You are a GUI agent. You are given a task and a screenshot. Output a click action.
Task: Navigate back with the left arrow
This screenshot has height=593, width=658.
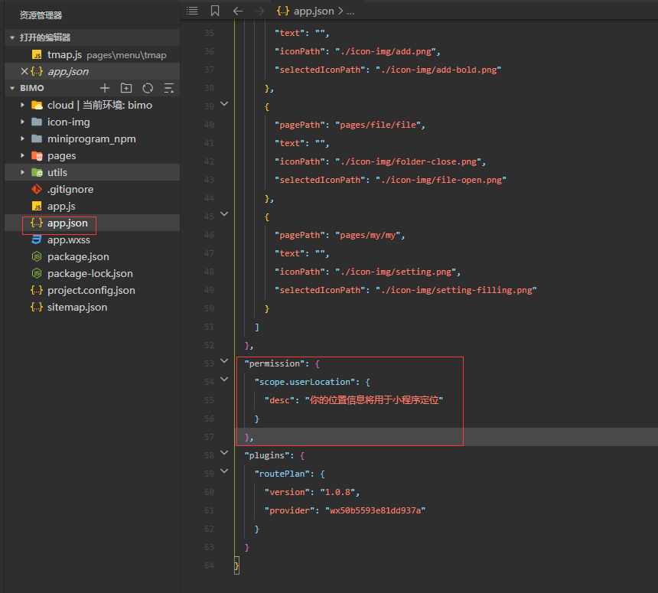[237, 11]
